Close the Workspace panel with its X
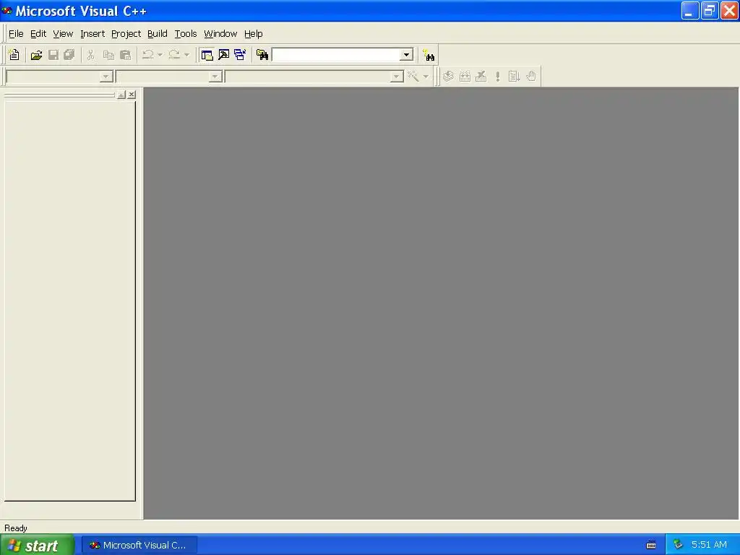The height and width of the screenshot is (555, 740). point(132,95)
